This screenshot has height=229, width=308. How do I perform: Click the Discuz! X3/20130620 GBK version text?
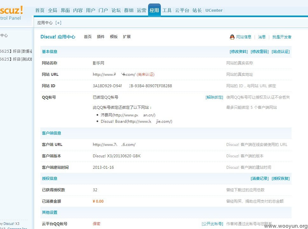click(117, 156)
